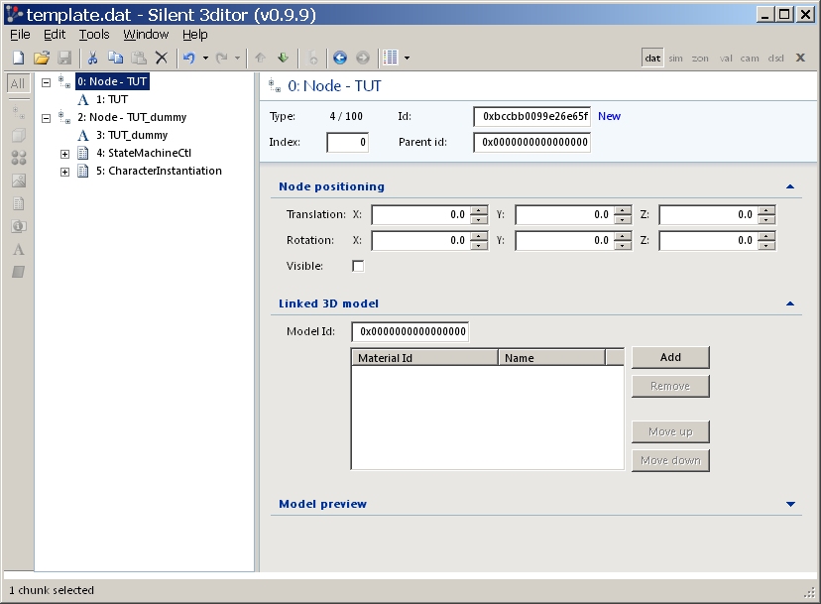Click the greyed icon left of the back arrow
The image size is (821, 604).
coord(312,58)
